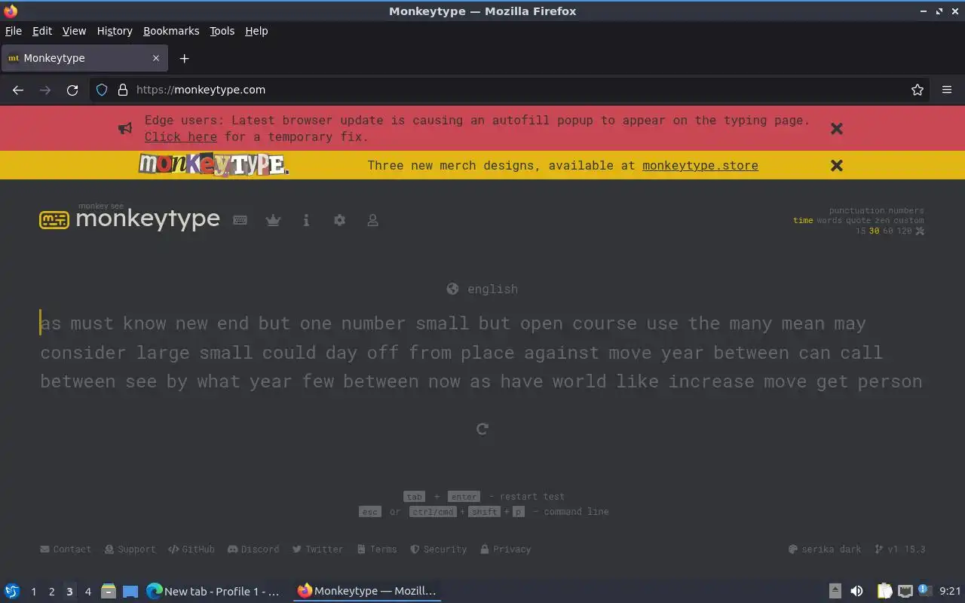Viewport: 965px width, 603px height.
Task: Open the Support footer link
Action: tap(130, 549)
